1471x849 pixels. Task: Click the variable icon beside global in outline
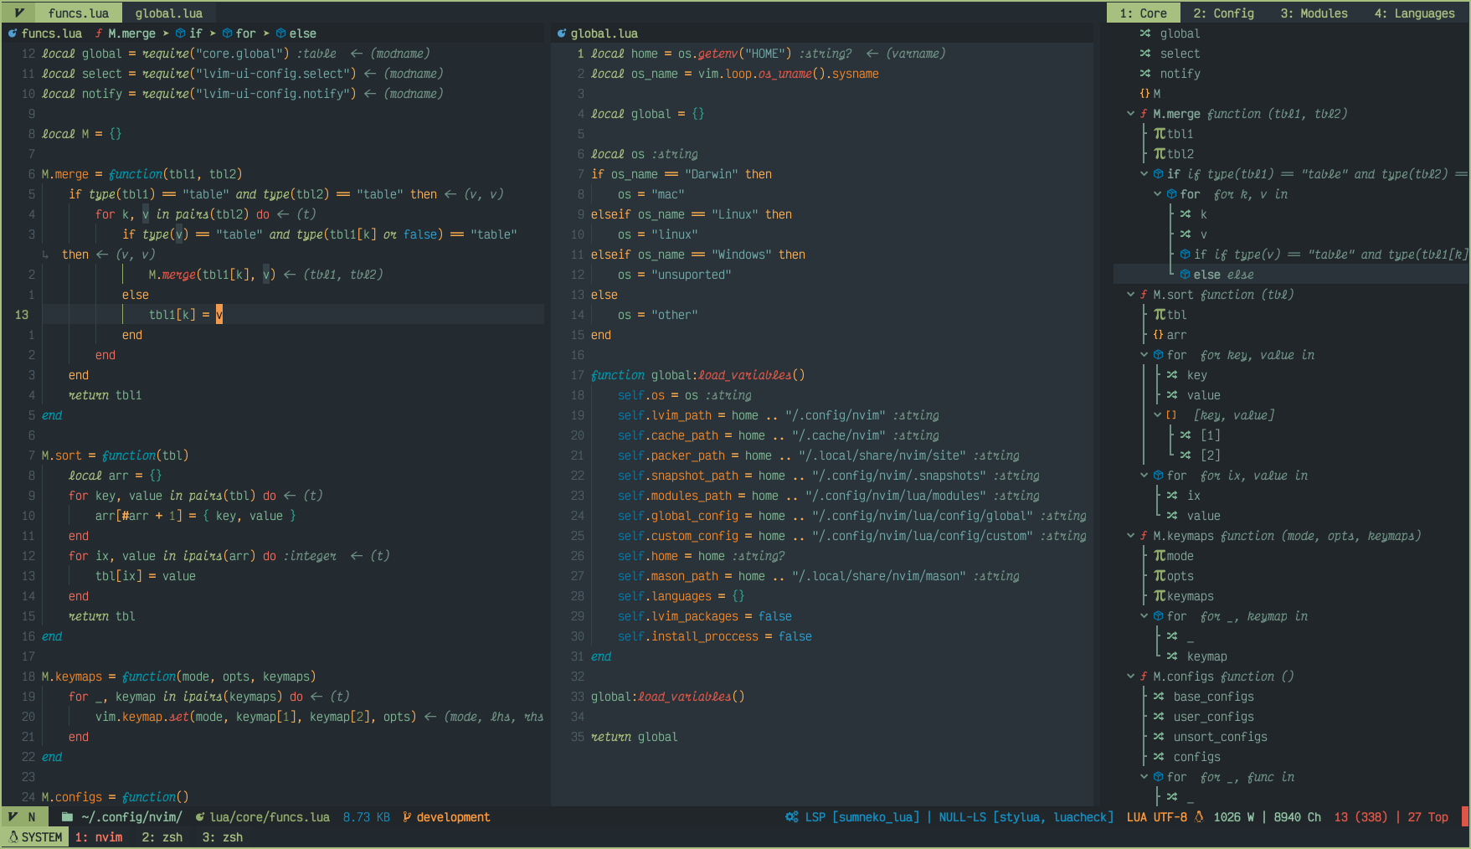(x=1144, y=33)
